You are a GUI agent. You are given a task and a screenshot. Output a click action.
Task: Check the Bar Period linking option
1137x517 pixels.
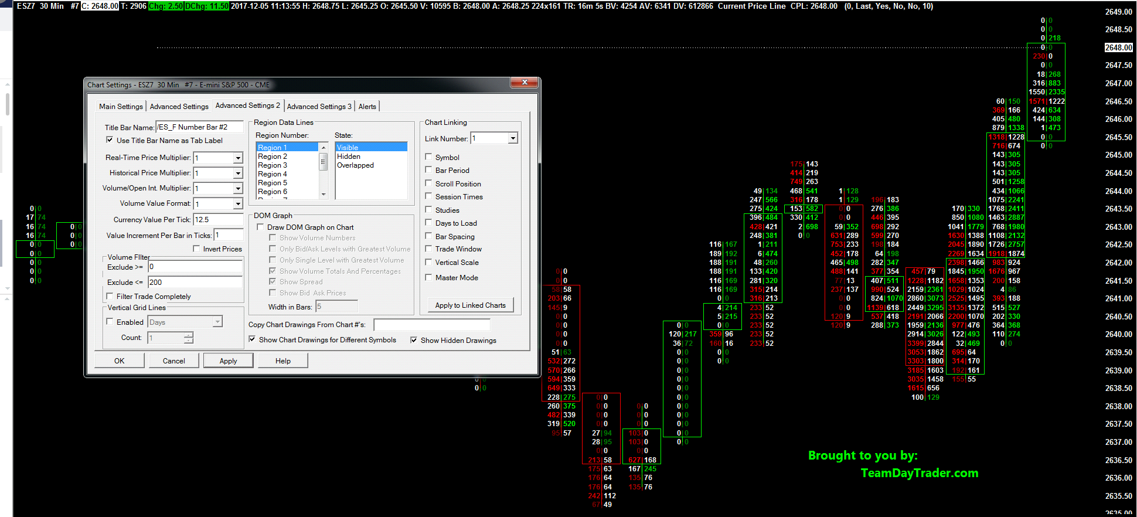(x=428, y=170)
